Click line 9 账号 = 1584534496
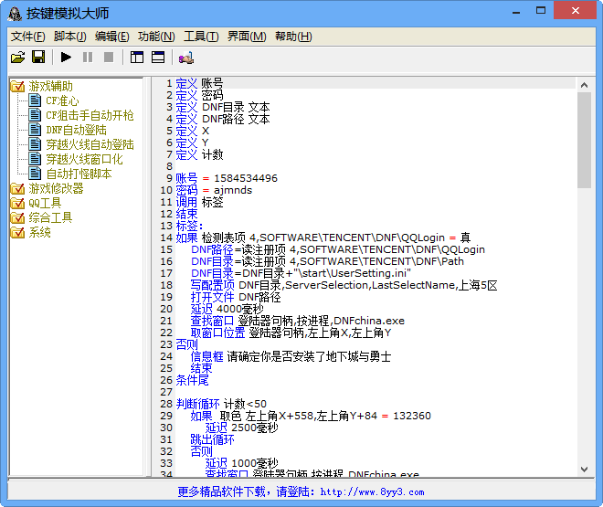The height and width of the screenshot is (507, 603). point(227,178)
